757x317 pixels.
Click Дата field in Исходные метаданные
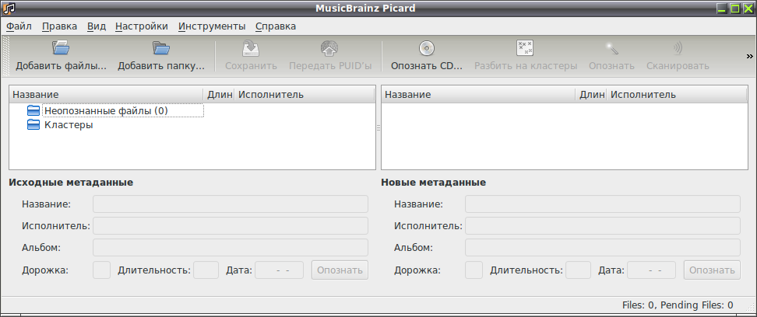[280, 270]
